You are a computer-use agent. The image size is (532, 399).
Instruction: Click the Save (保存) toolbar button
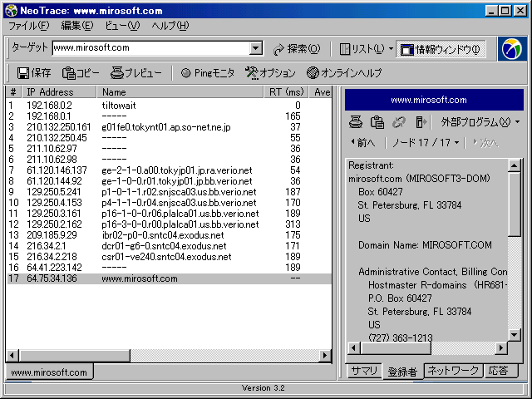34,73
